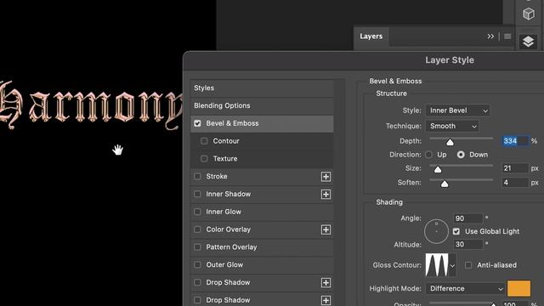Viewport: 544px width, 306px height.
Task: Open the Inner Glow settings
Action: [262, 212]
